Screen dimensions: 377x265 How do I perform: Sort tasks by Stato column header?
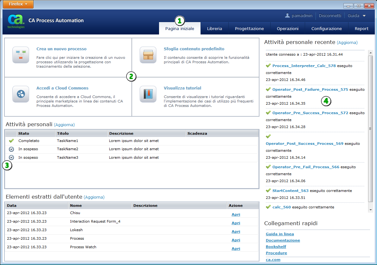click(24, 133)
